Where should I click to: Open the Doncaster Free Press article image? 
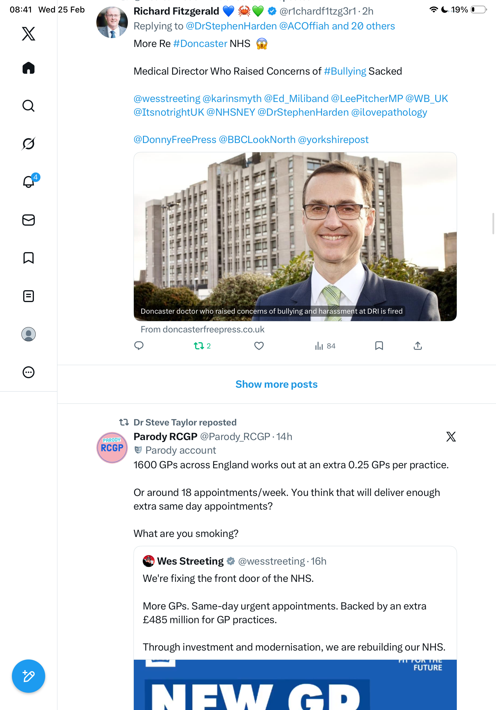pos(295,236)
